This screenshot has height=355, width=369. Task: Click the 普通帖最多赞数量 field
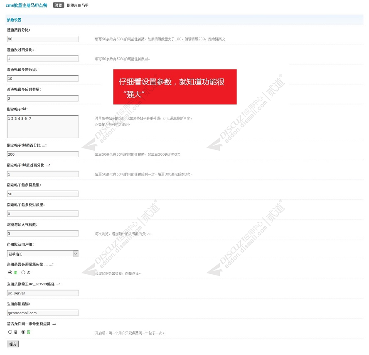point(43,79)
